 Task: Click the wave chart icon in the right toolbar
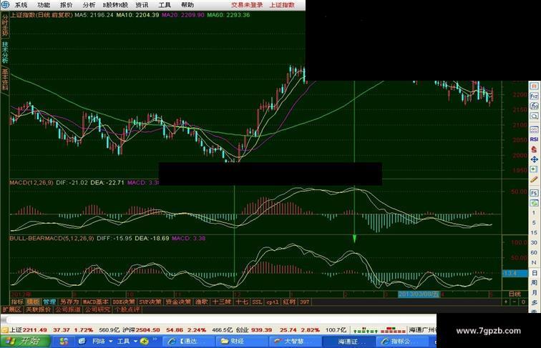point(534,129)
